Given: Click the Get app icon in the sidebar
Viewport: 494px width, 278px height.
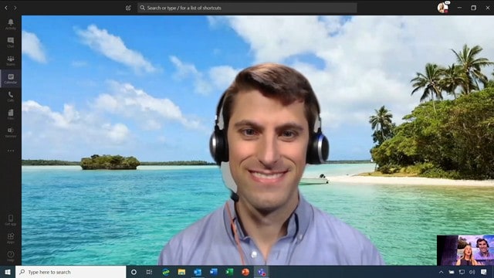Looking at the screenshot, I should 10,220.
